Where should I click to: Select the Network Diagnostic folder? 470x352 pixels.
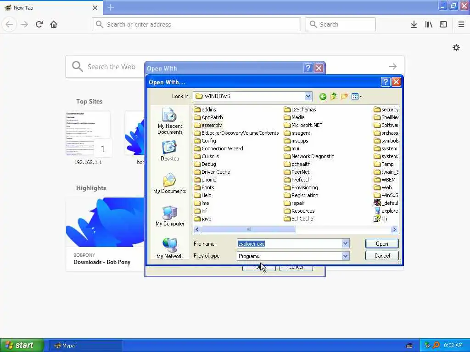click(x=309, y=156)
